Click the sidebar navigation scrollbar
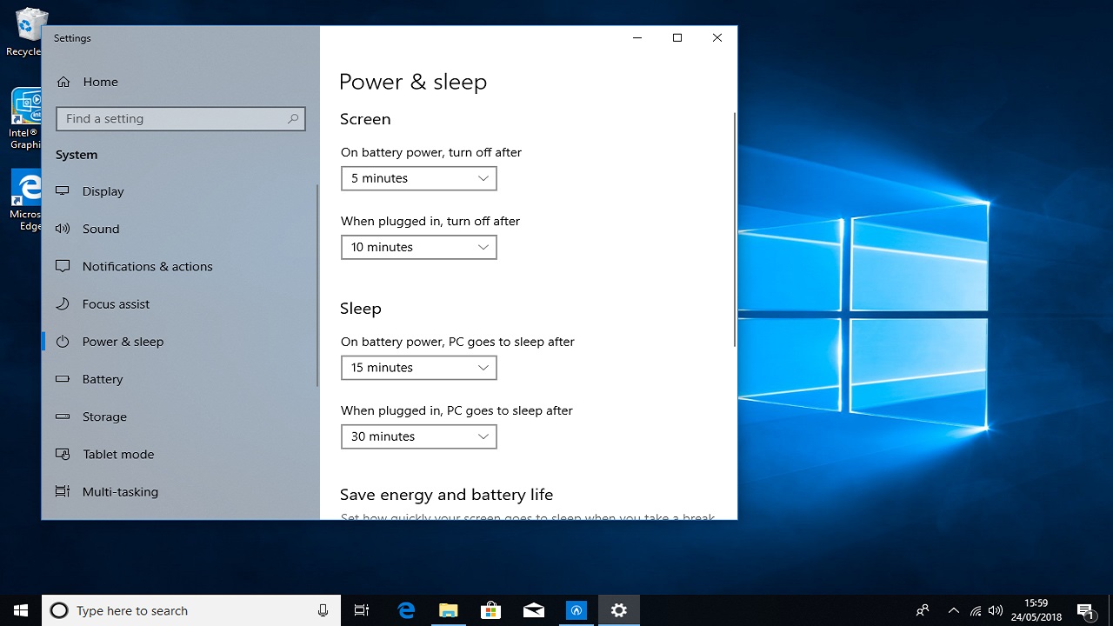 point(317,286)
